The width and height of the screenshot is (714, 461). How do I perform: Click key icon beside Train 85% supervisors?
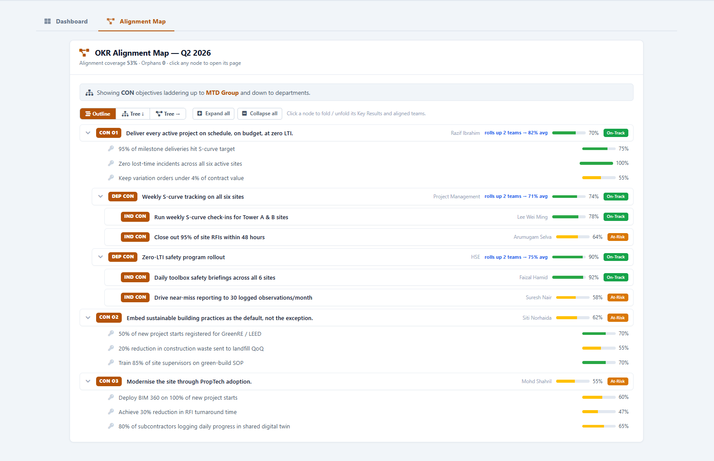[x=111, y=363]
